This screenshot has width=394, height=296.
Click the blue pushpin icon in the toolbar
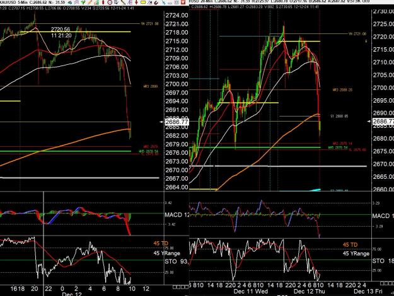tap(163, 3)
